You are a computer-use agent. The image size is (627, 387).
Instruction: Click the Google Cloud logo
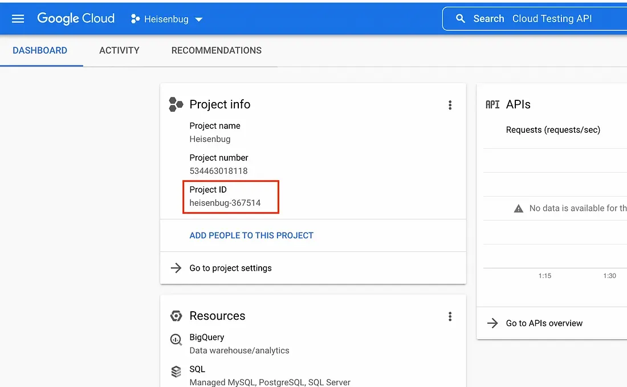tap(76, 18)
